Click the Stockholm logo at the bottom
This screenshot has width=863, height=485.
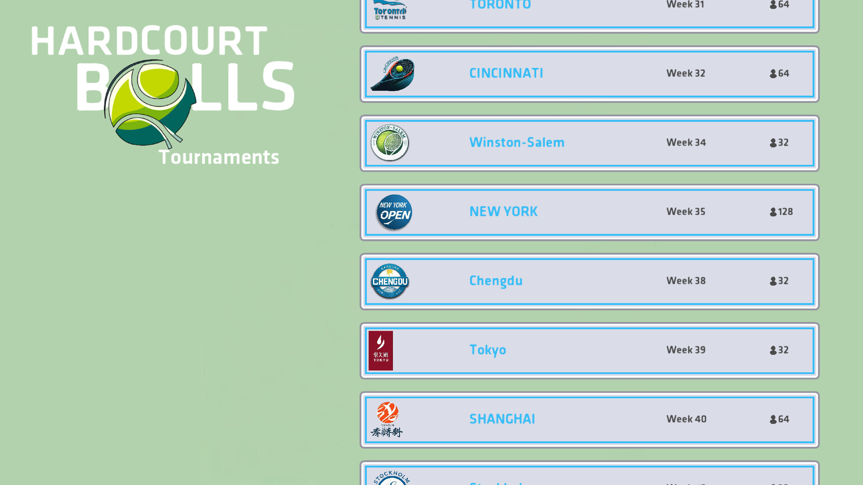[x=390, y=477]
